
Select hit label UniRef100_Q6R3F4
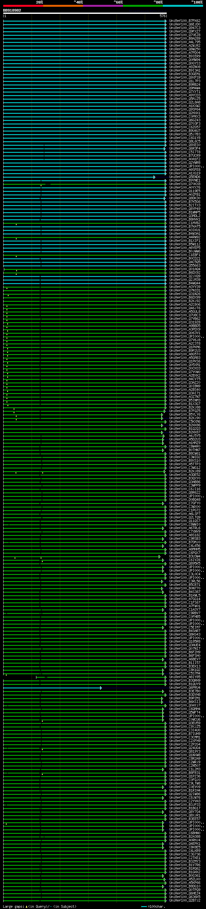point(184,149)
